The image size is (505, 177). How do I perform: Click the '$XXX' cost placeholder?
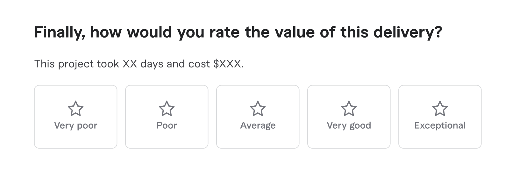[228, 64]
